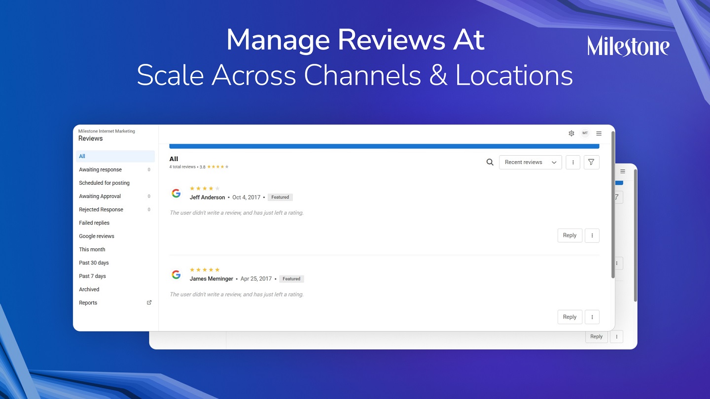Open more options beside Recent reviews

pyautogui.click(x=573, y=162)
